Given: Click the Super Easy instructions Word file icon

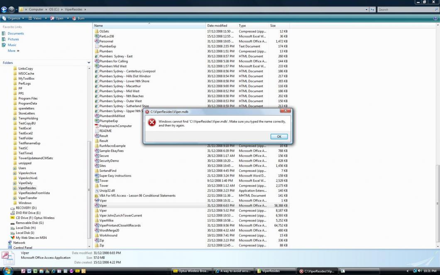Looking at the screenshot, I should click(97, 176).
